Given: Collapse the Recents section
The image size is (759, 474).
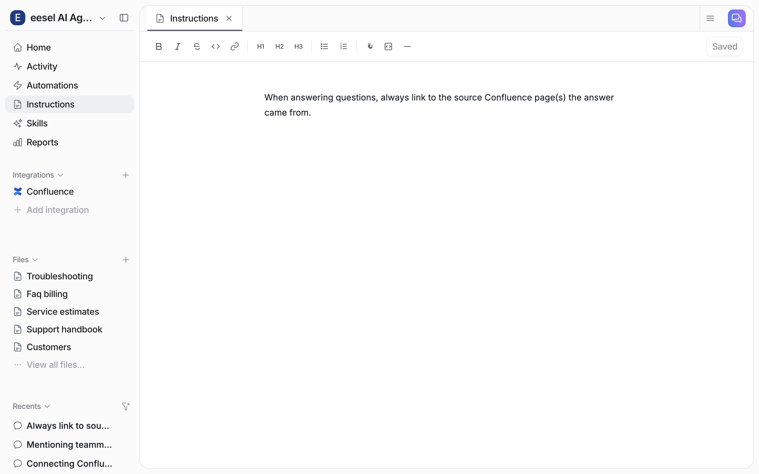Looking at the screenshot, I should (31, 406).
